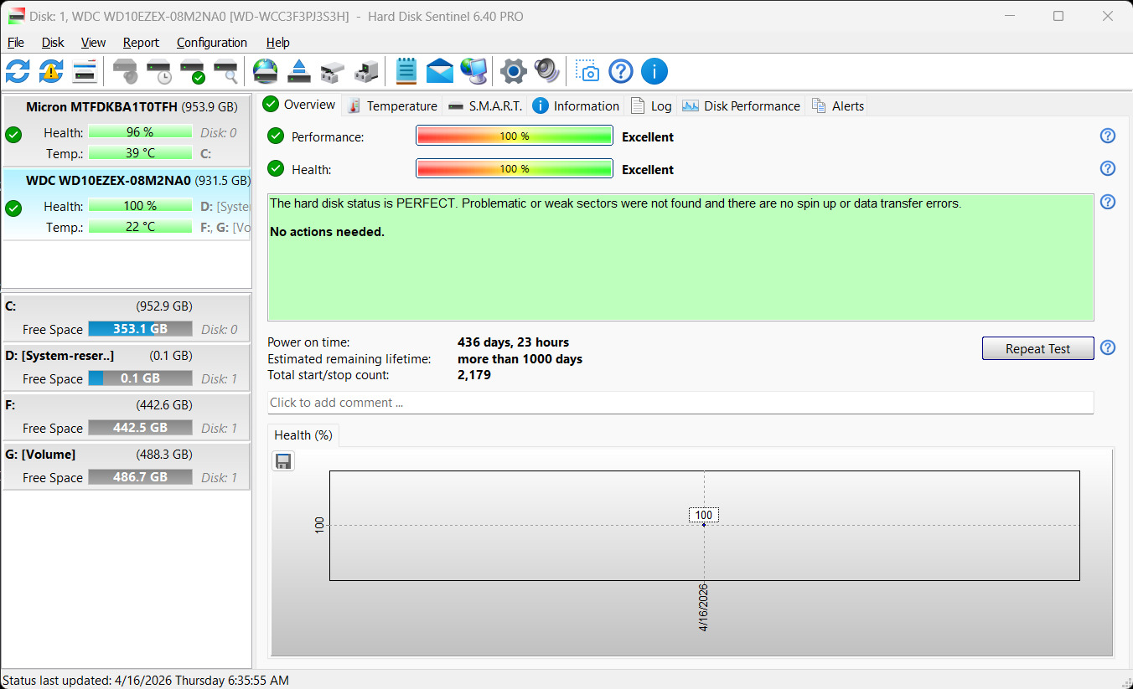Viewport: 1133px width, 689px height.
Task: Open the Disk menu
Action: pyautogui.click(x=53, y=43)
